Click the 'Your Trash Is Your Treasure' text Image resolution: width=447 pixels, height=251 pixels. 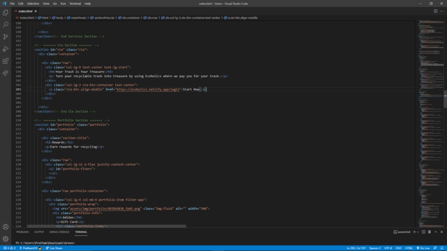pos(80,72)
